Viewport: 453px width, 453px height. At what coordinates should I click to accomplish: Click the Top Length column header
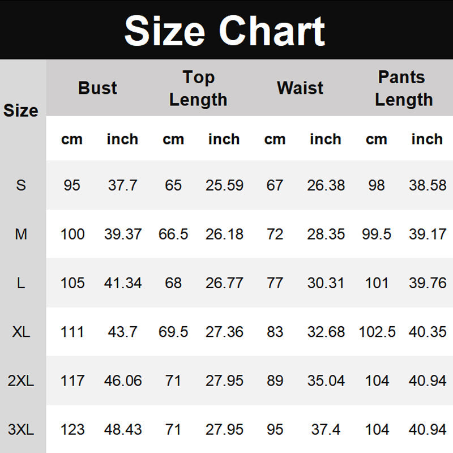(x=198, y=88)
